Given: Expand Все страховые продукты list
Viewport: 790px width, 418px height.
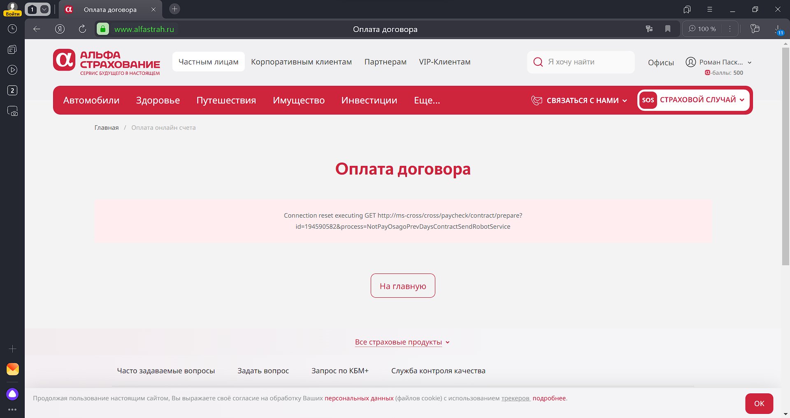Looking at the screenshot, I should pyautogui.click(x=402, y=342).
